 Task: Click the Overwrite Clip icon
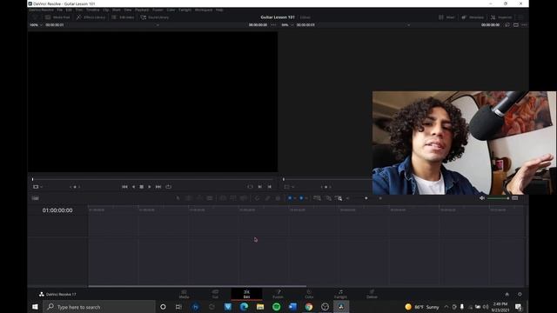pos(233,198)
